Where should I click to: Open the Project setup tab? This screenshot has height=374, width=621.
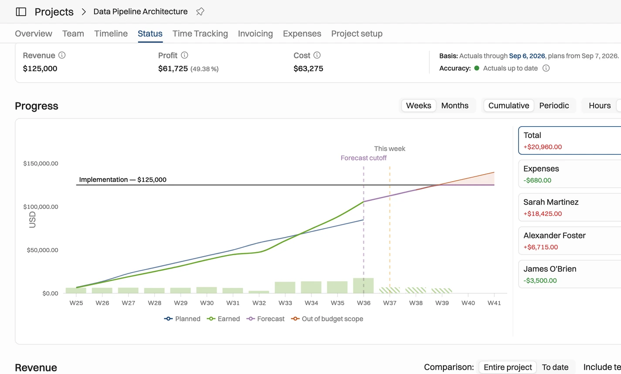point(357,34)
